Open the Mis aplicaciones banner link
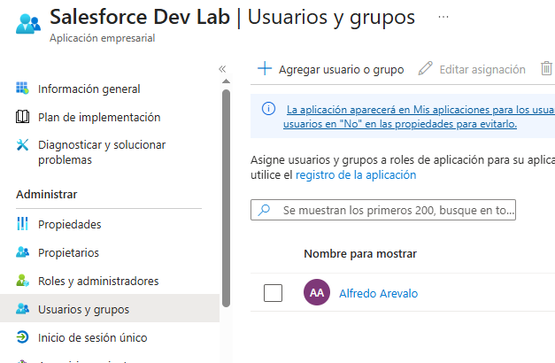This screenshot has width=555, height=363. 419,117
